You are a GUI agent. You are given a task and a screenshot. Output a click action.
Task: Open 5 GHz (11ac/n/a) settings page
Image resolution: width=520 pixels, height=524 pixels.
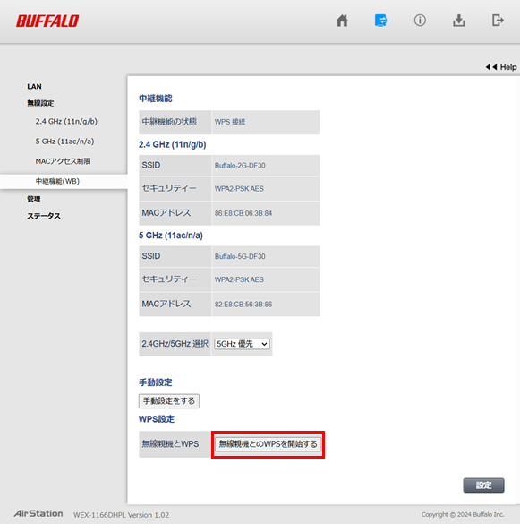[x=64, y=142]
